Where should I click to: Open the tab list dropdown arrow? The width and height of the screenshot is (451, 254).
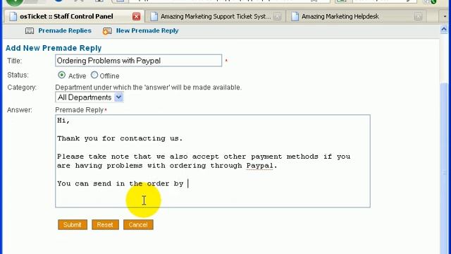click(445, 17)
